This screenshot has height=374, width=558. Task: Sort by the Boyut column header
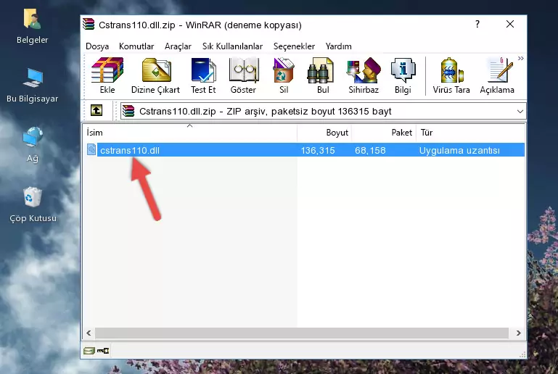point(324,132)
